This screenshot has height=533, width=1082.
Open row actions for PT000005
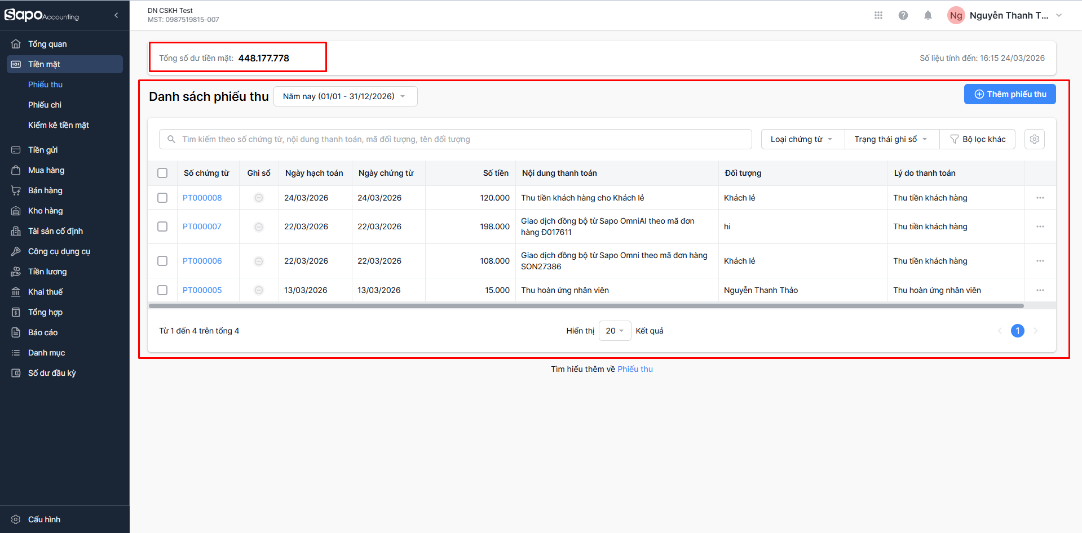(x=1040, y=290)
